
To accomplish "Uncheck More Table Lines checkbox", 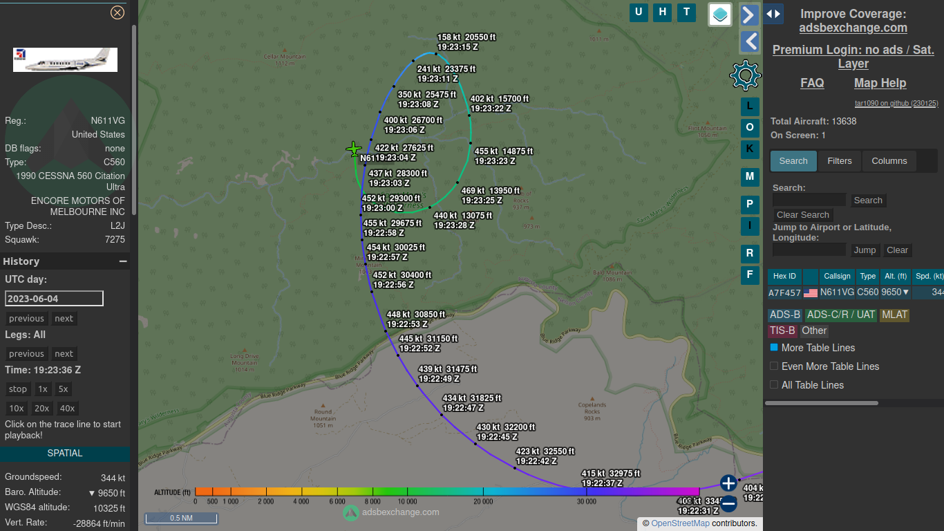I will click(x=774, y=347).
